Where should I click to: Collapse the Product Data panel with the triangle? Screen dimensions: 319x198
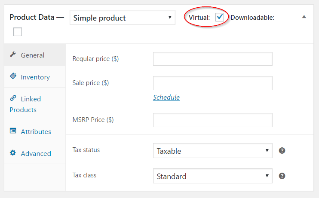[x=304, y=17]
